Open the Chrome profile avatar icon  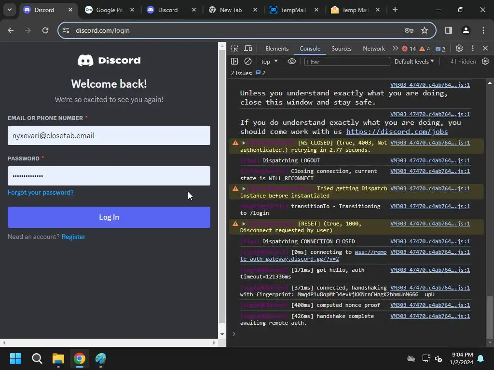tap(466, 30)
